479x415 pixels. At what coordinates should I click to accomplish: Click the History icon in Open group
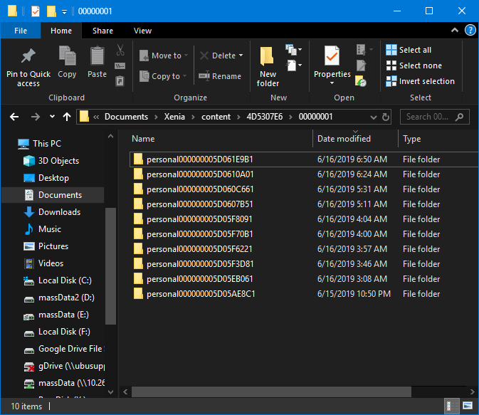coord(361,81)
